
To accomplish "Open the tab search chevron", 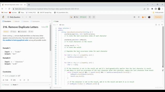I will click(x=148, y=5).
